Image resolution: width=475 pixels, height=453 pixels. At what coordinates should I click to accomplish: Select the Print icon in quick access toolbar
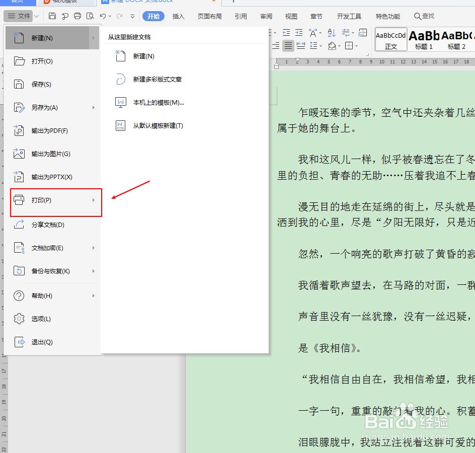(x=77, y=16)
